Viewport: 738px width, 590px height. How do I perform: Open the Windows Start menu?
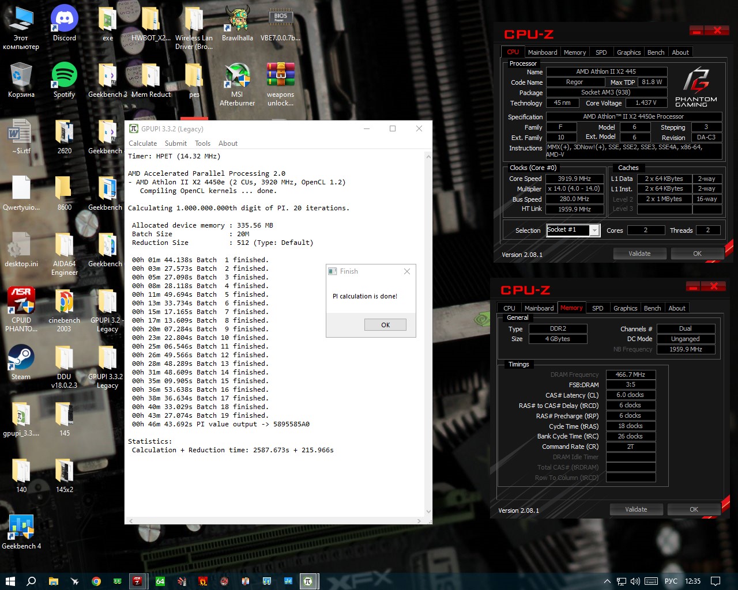click(x=10, y=581)
